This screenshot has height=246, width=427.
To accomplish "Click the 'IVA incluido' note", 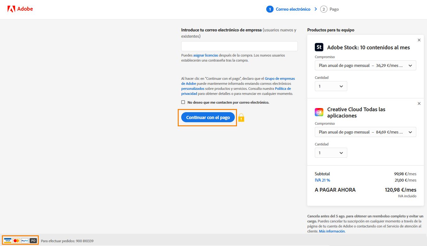I will [x=407, y=196].
